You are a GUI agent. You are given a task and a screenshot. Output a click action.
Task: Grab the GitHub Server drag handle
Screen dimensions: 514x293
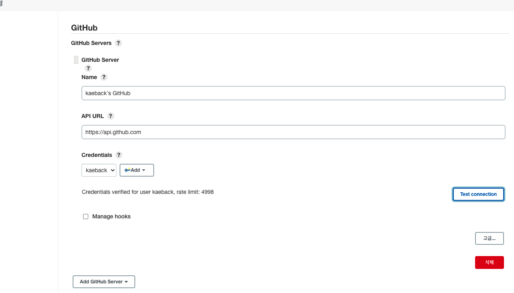click(76, 60)
